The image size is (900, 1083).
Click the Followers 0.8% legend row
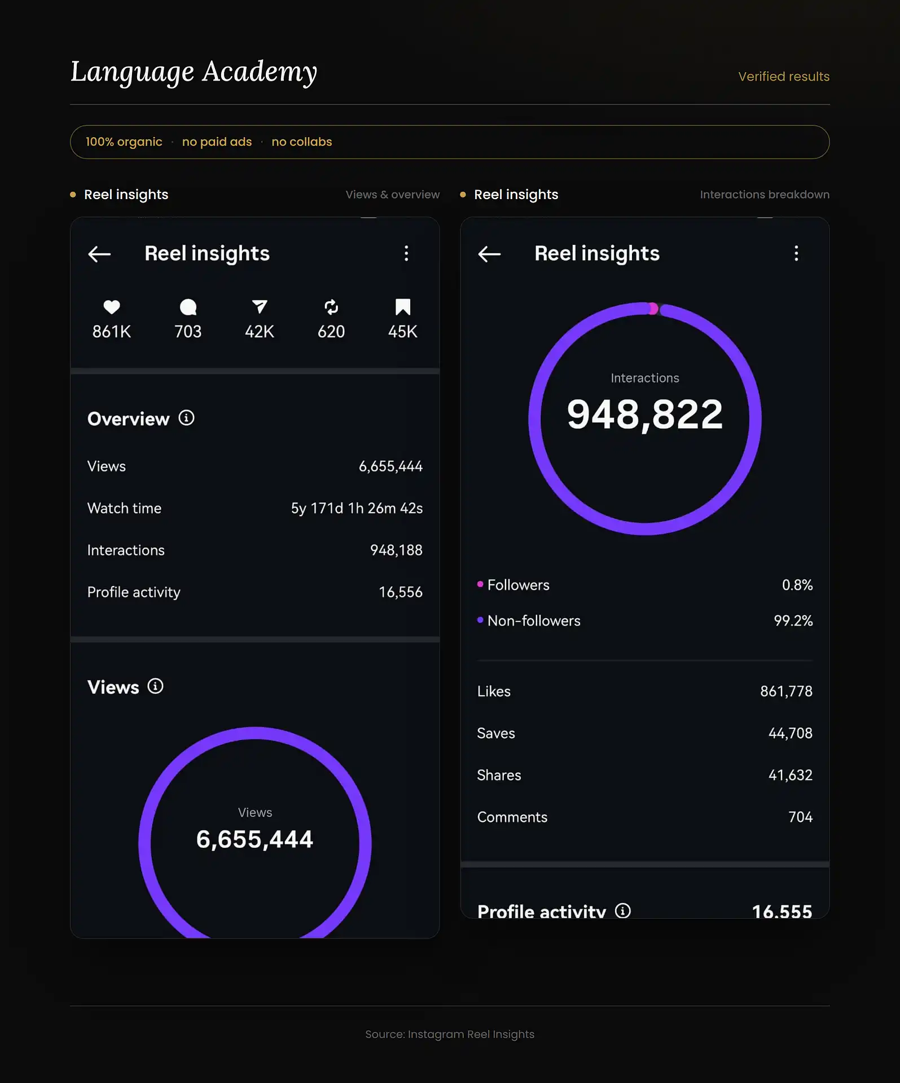tap(645, 585)
